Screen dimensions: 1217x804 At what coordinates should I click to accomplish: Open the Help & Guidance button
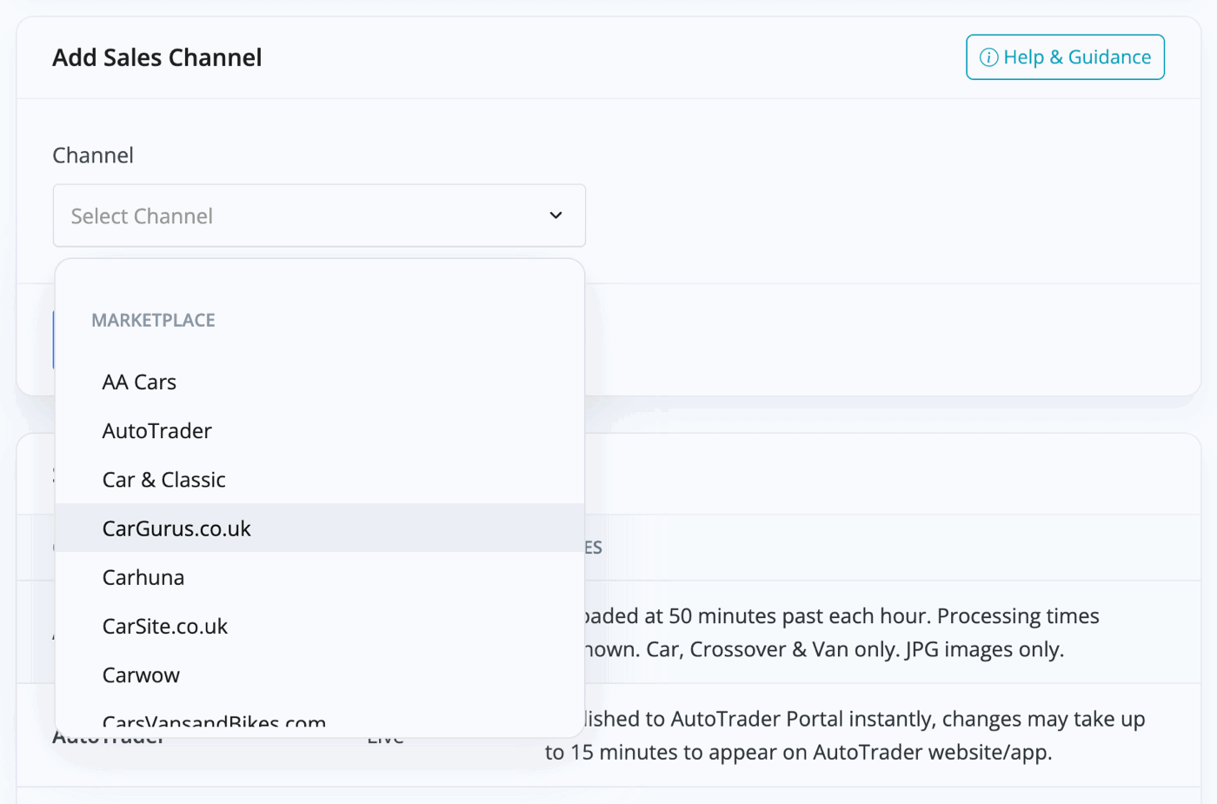[1065, 57]
